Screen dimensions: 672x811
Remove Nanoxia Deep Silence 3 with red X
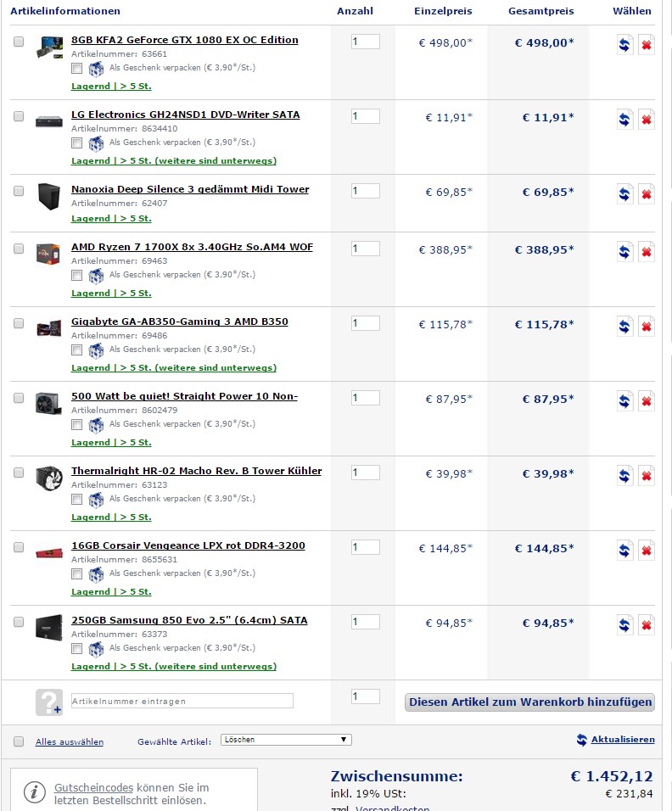[x=647, y=194]
